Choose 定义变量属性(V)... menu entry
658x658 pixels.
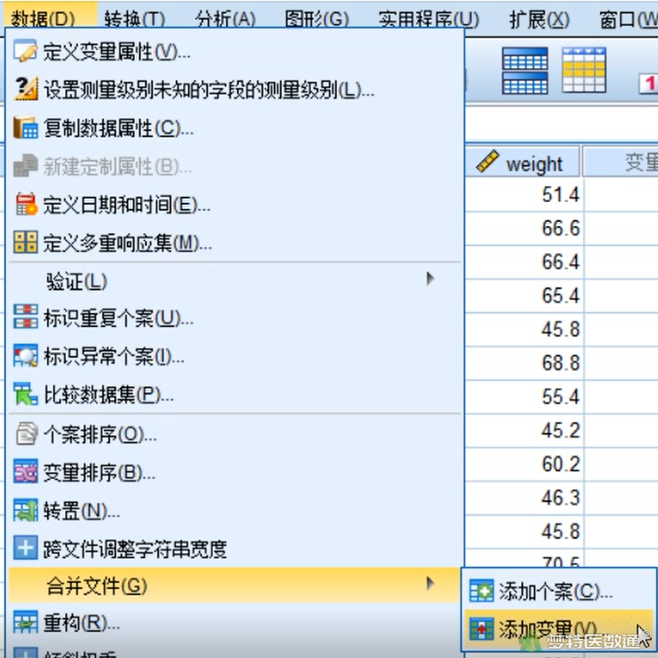117,52
